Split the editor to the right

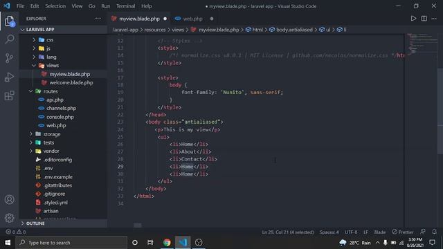pyautogui.click(x=424, y=19)
